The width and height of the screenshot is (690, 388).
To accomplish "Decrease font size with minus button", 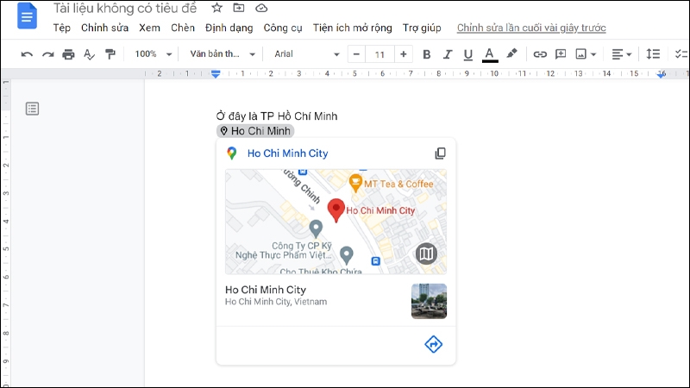I will [x=356, y=54].
